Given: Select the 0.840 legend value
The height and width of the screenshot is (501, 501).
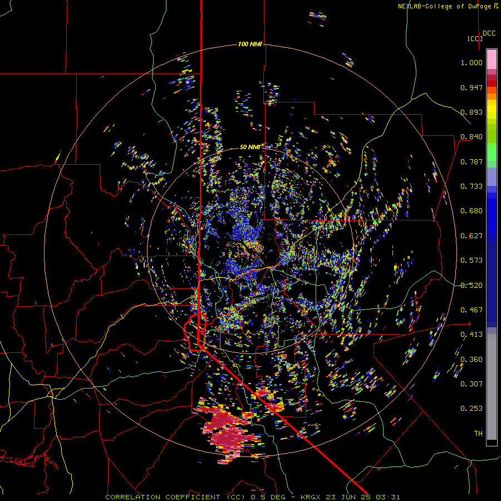Looking at the screenshot, I should tap(471, 137).
